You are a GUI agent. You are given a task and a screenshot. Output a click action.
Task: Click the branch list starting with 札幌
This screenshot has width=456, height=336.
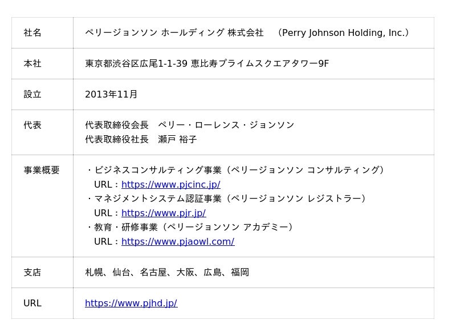coord(166,272)
